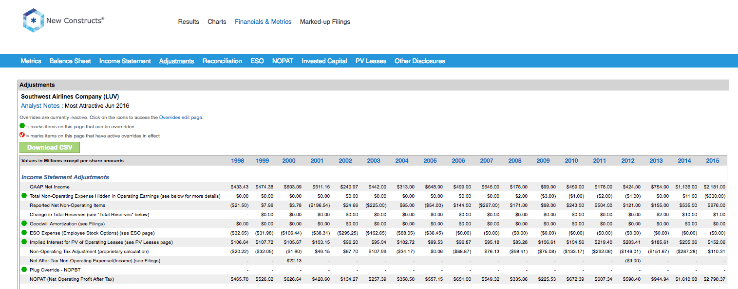
Task: Open the NOPAT tab
Action: (283, 61)
